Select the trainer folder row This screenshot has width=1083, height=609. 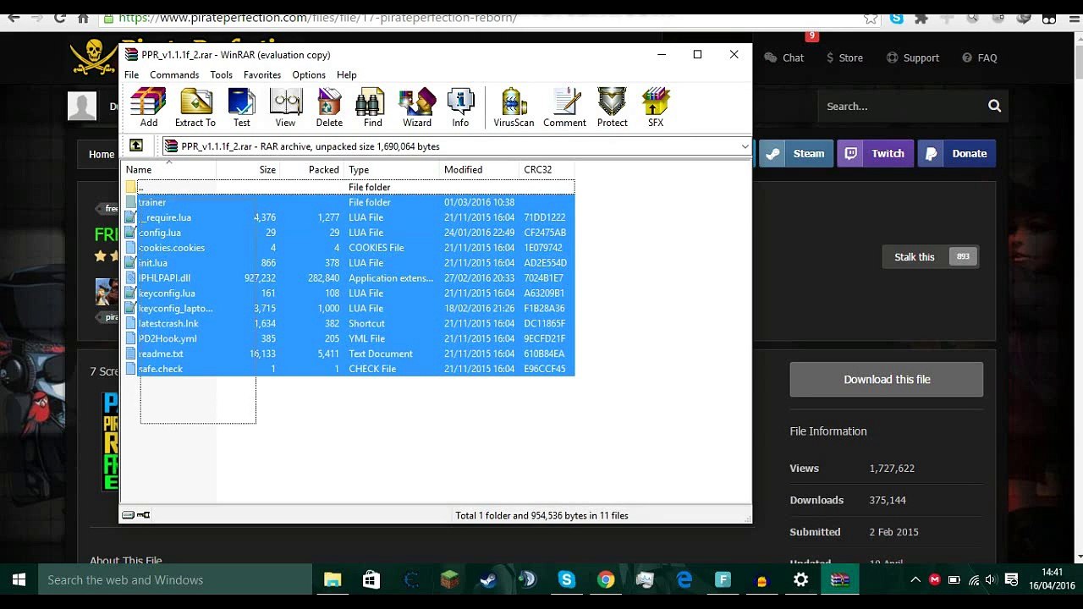click(x=349, y=202)
